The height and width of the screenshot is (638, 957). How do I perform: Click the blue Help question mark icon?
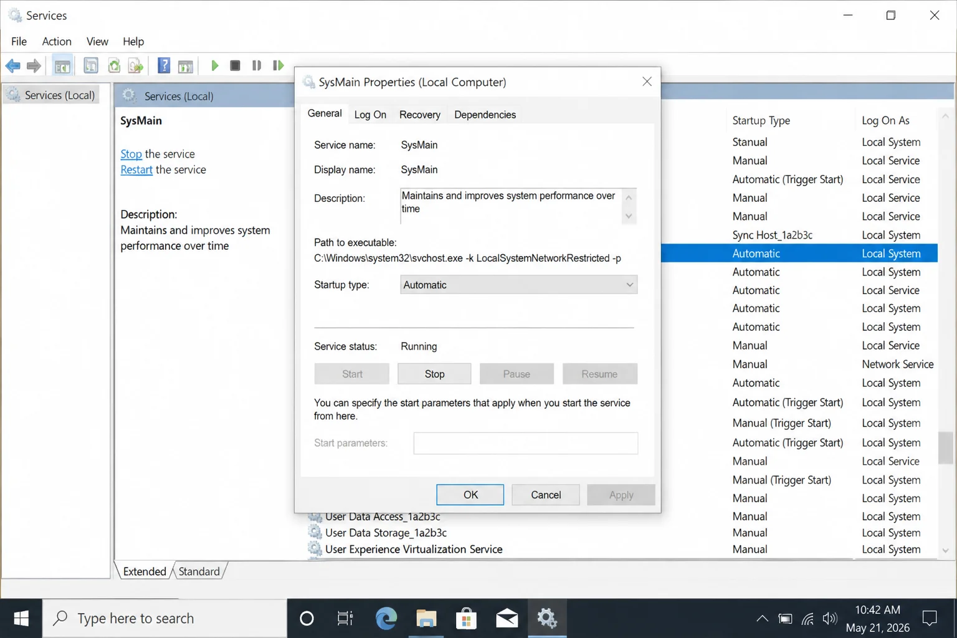click(164, 65)
